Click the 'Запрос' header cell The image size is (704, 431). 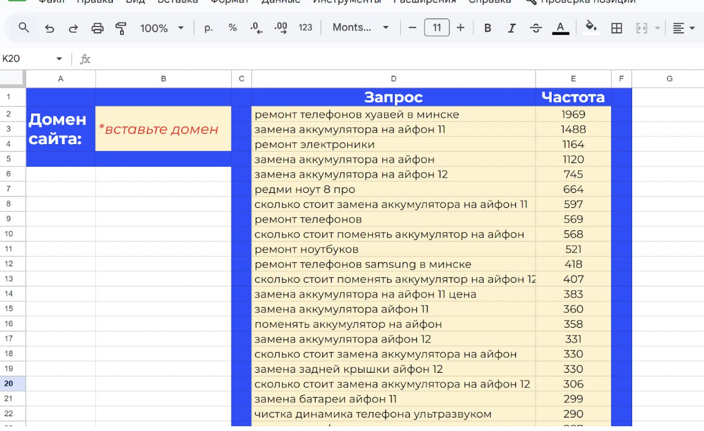coord(393,97)
